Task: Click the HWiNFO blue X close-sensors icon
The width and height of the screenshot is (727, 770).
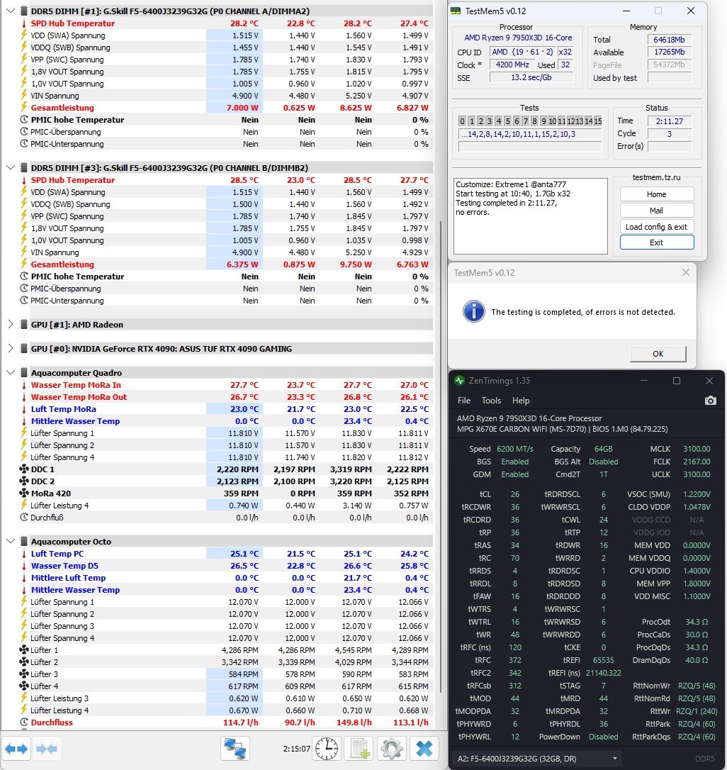Action: coord(424,749)
